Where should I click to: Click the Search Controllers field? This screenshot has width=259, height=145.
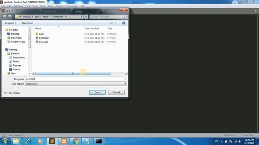pos(106,17)
